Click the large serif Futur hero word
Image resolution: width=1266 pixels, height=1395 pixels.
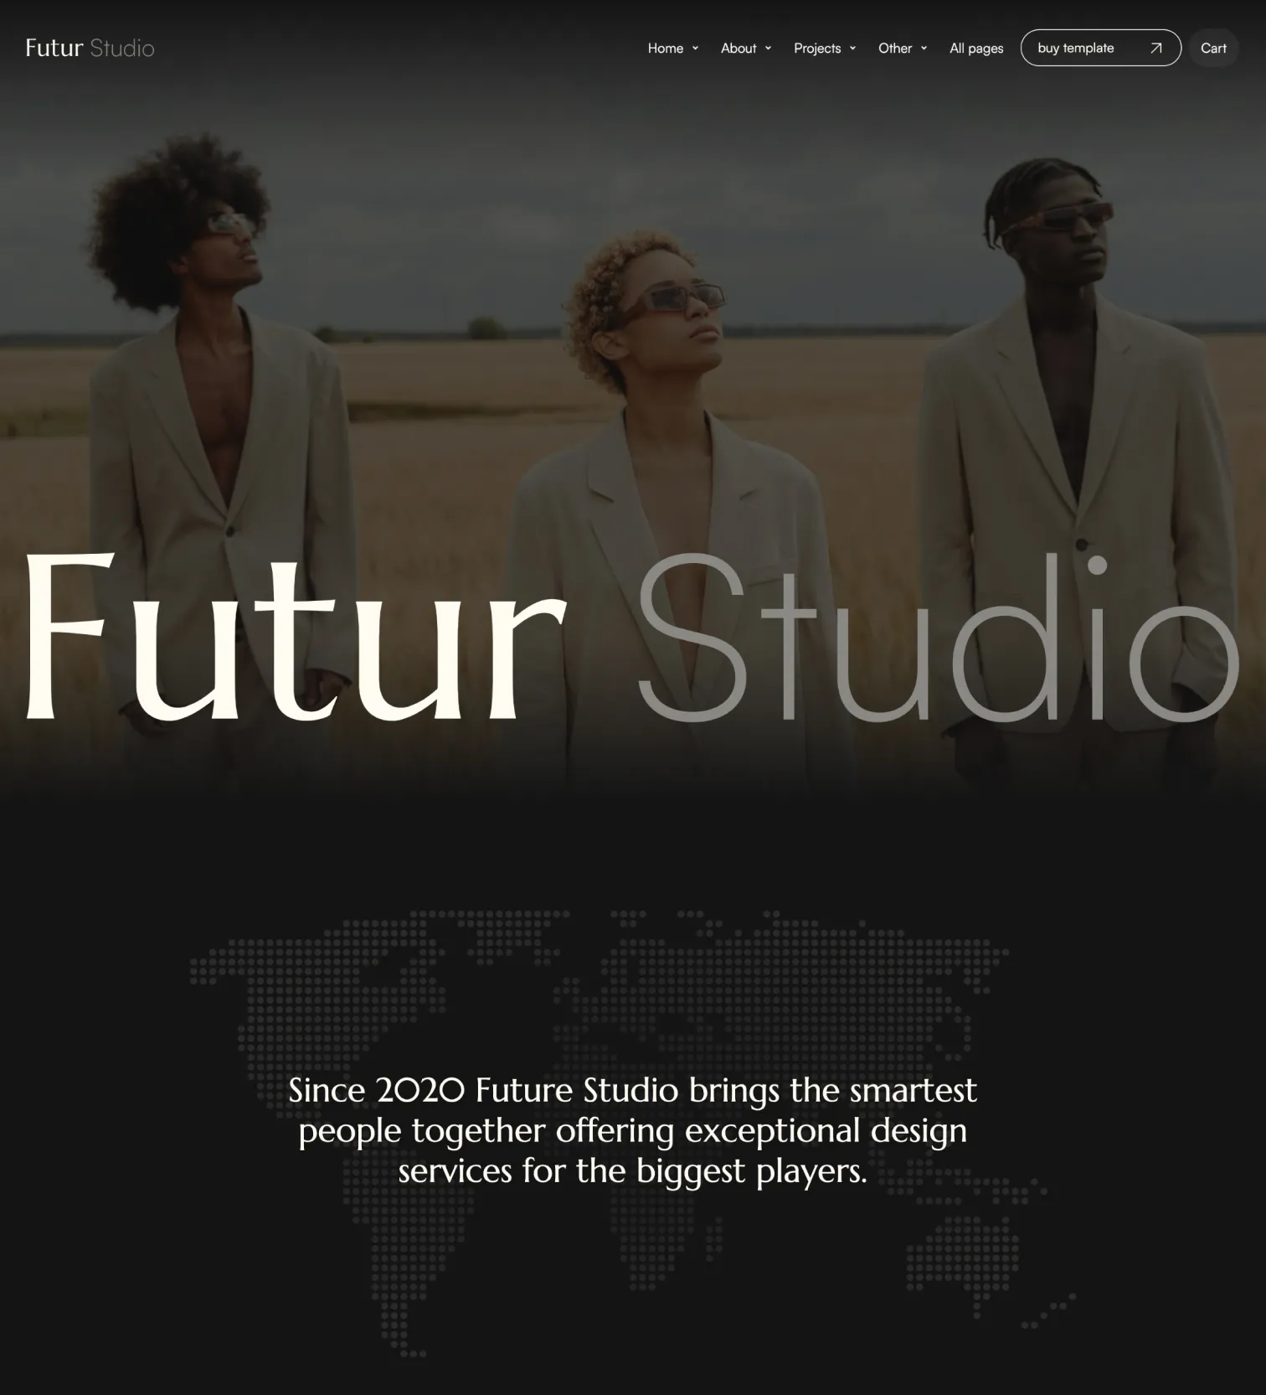click(x=296, y=637)
